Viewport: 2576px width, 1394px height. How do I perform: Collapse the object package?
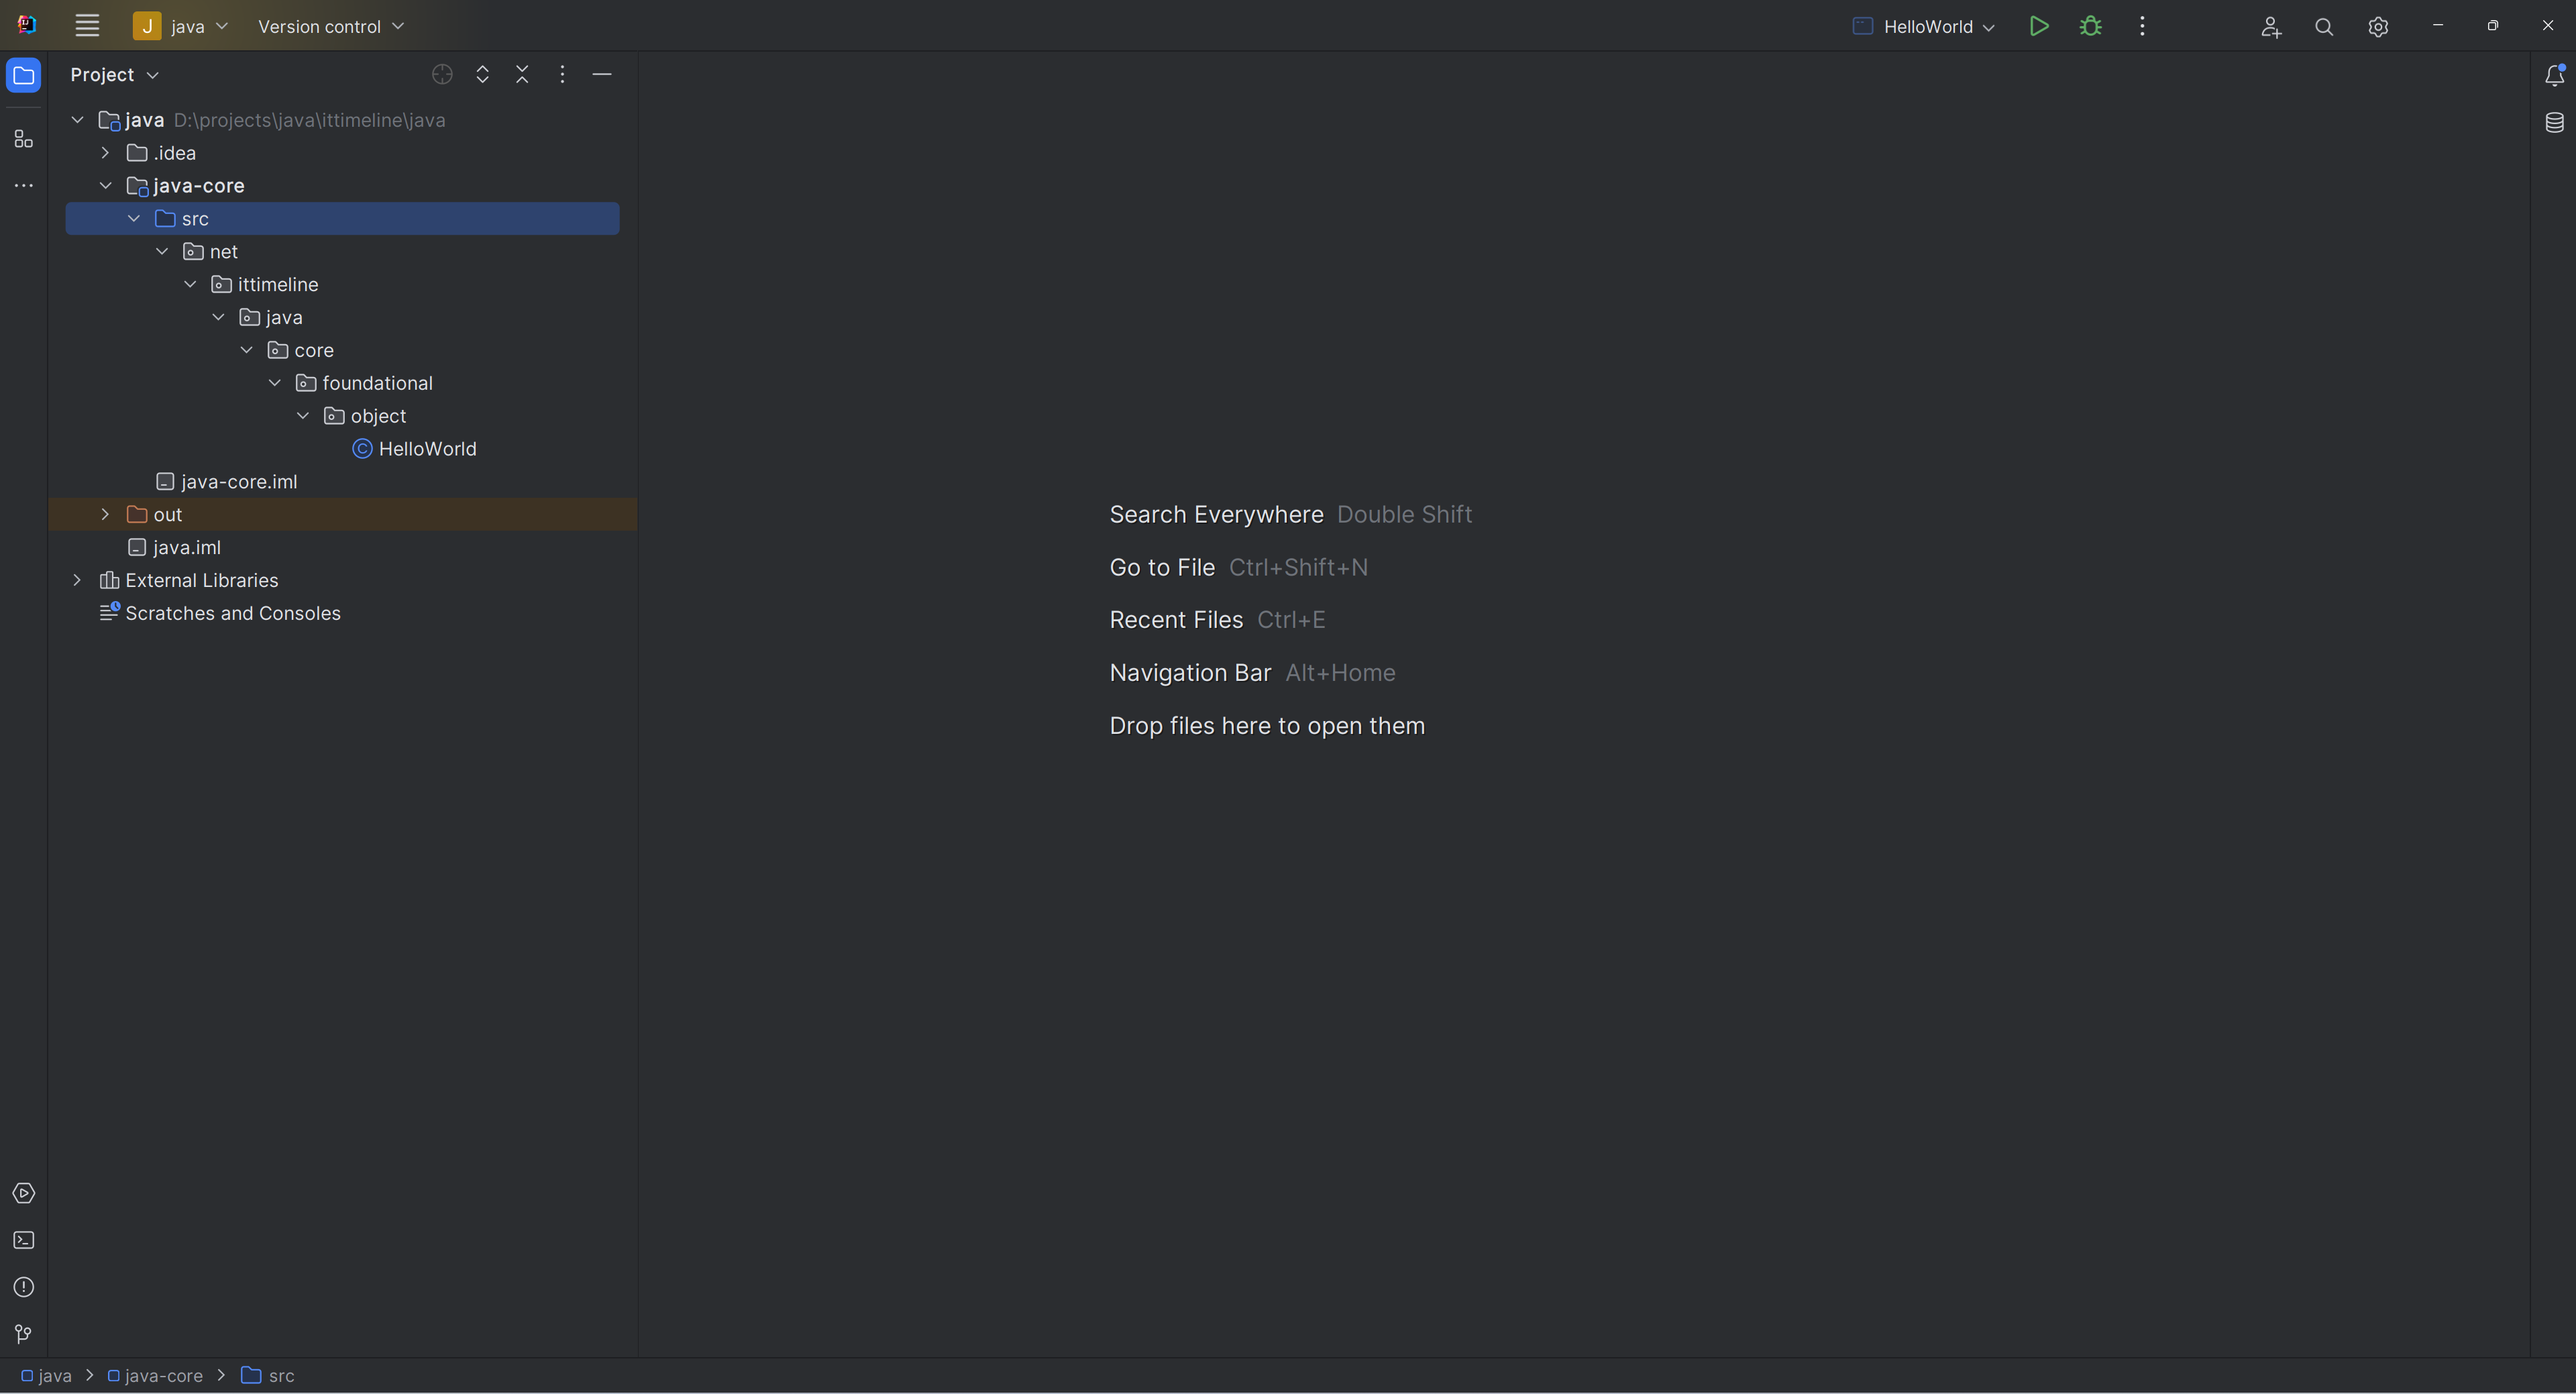click(303, 417)
